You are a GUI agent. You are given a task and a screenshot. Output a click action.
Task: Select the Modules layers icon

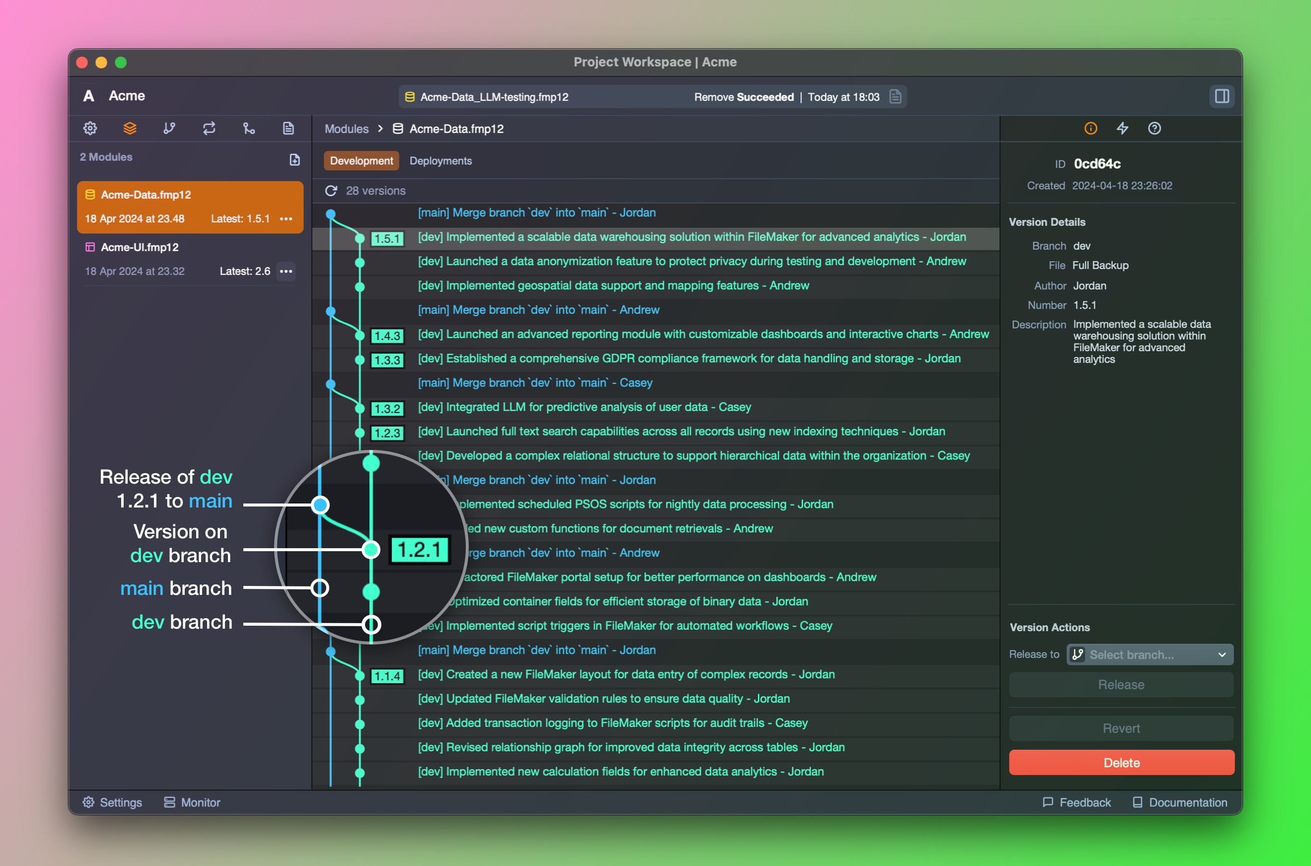click(130, 129)
